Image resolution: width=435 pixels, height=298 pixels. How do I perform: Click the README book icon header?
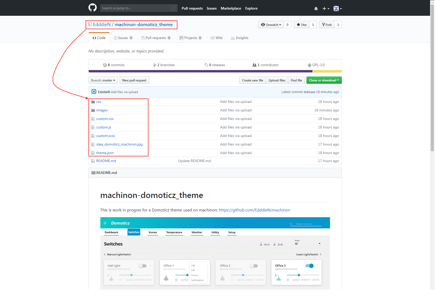tap(93, 173)
